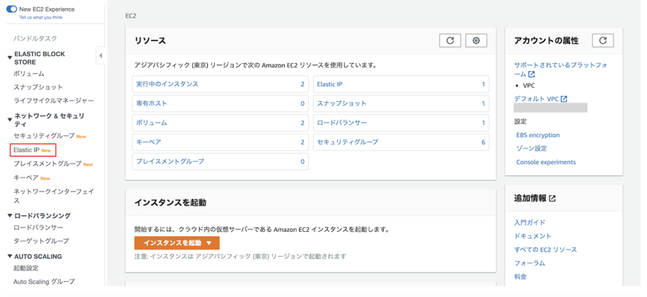647x297 pixels.
Task: Collapse the left navigation sidebar arrow
Action: 100,56
